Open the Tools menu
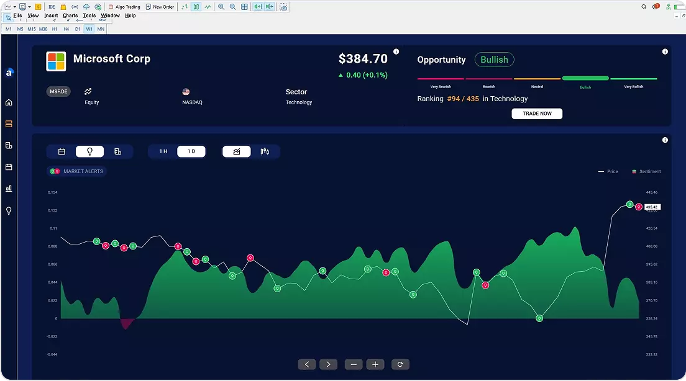 [89, 16]
